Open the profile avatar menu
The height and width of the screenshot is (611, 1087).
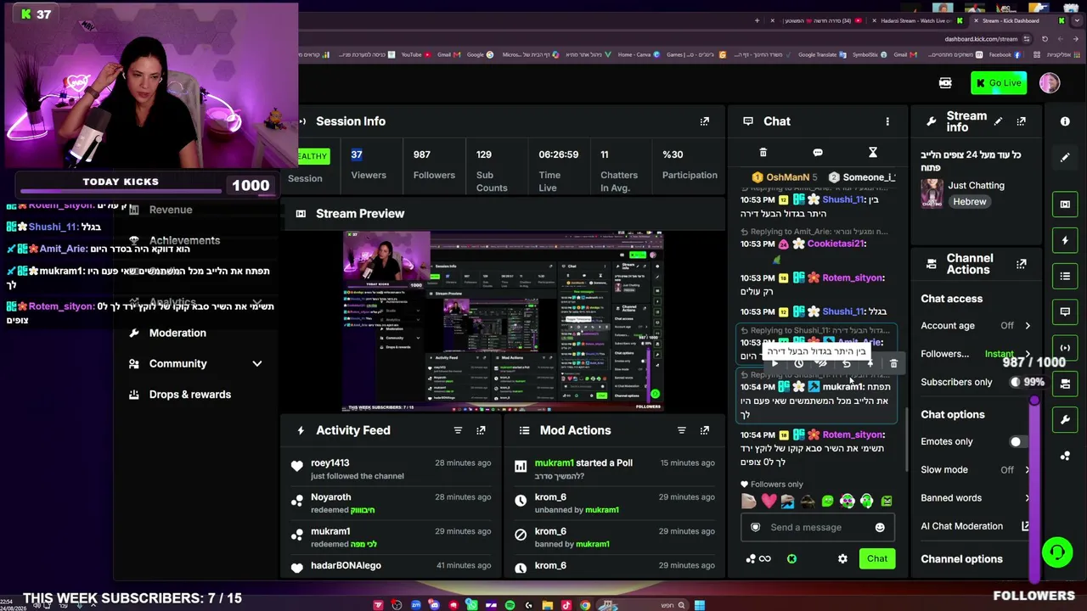(1050, 83)
